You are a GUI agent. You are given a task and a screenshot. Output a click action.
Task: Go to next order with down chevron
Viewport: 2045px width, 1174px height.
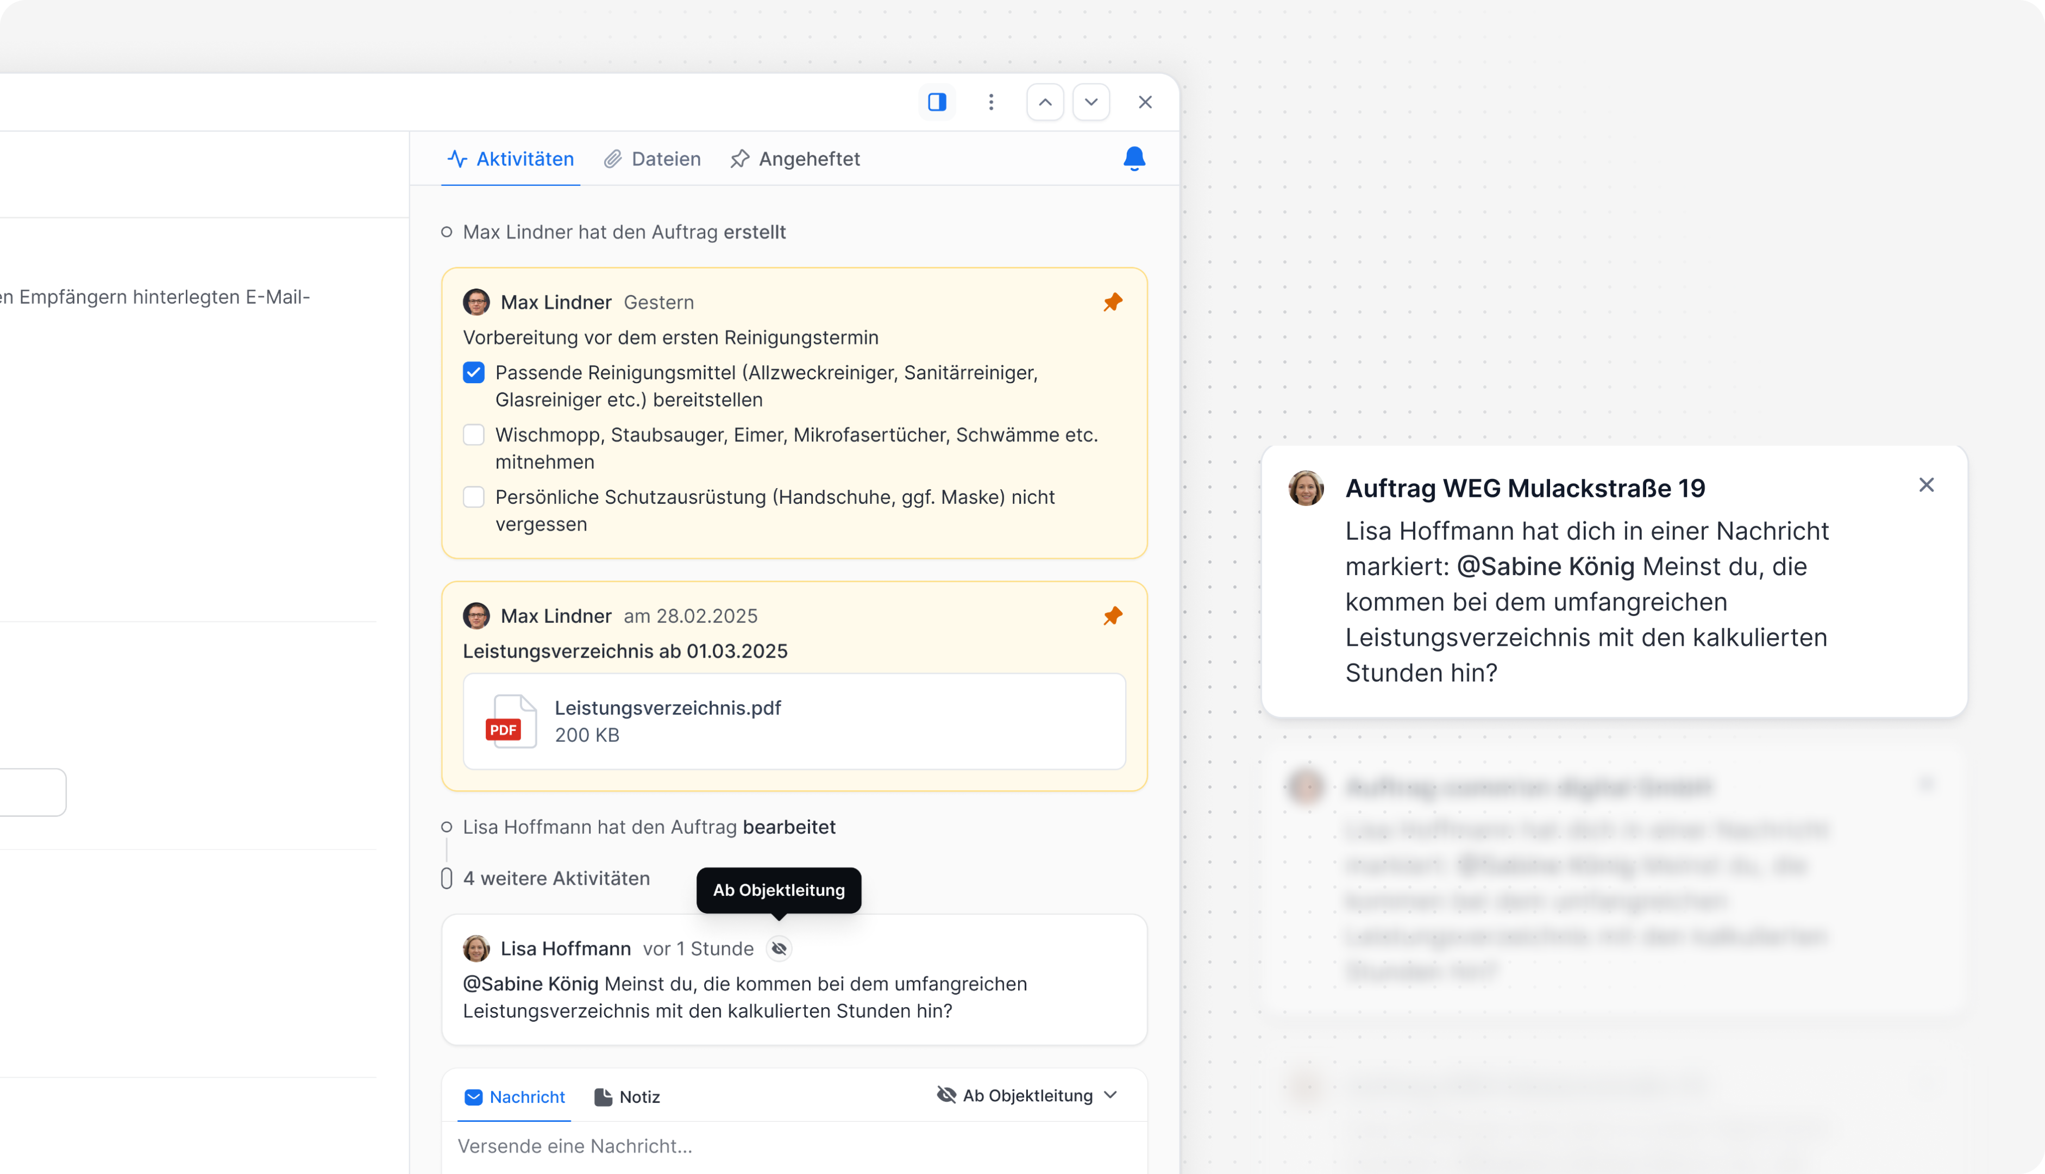1091,102
